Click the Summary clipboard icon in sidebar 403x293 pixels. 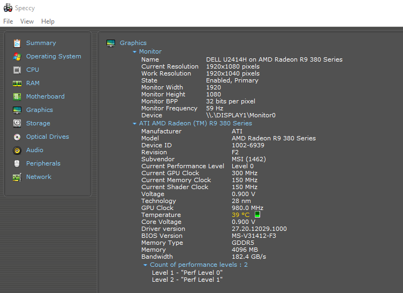(x=17, y=43)
